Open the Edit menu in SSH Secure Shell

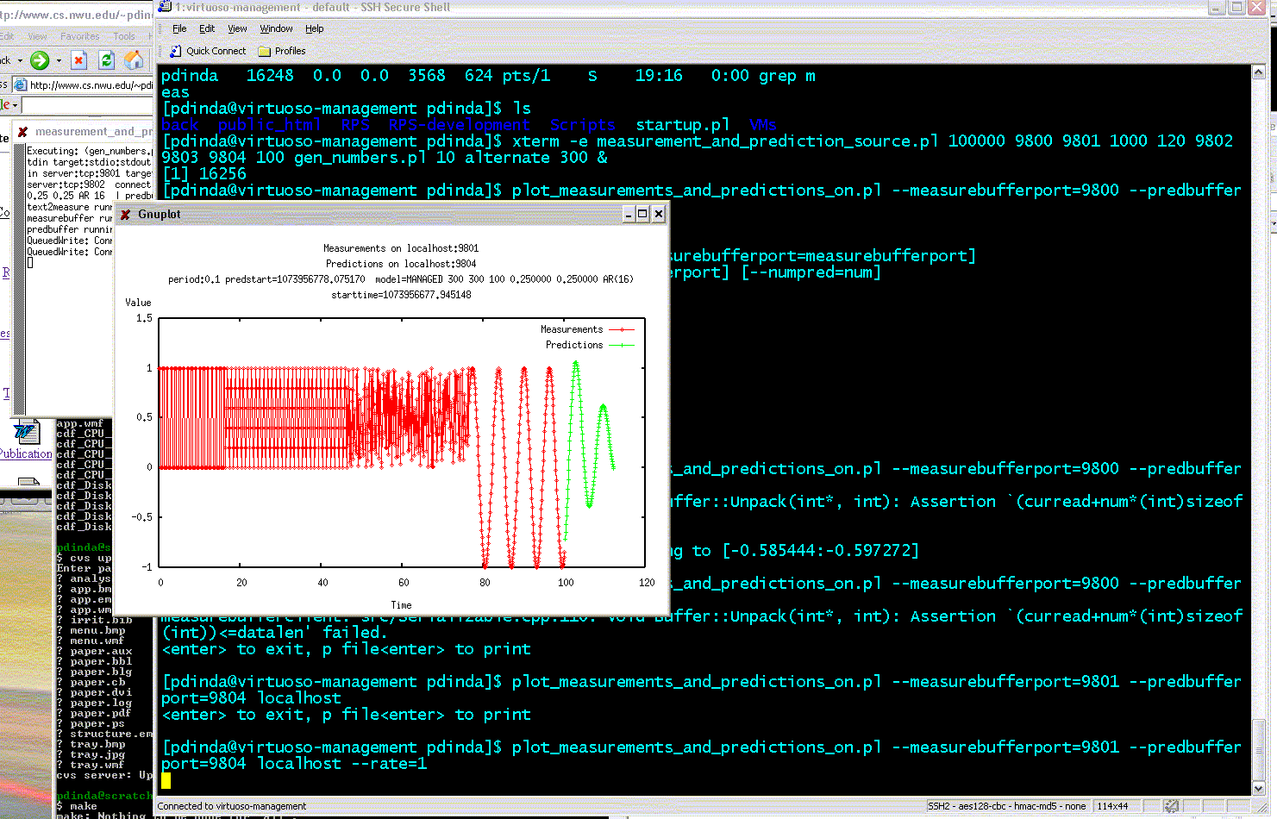pyautogui.click(x=207, y=28)
